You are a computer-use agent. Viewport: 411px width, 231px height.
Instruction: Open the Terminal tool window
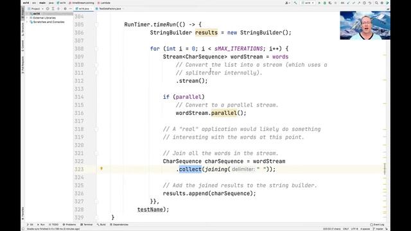tap(87, 225)
